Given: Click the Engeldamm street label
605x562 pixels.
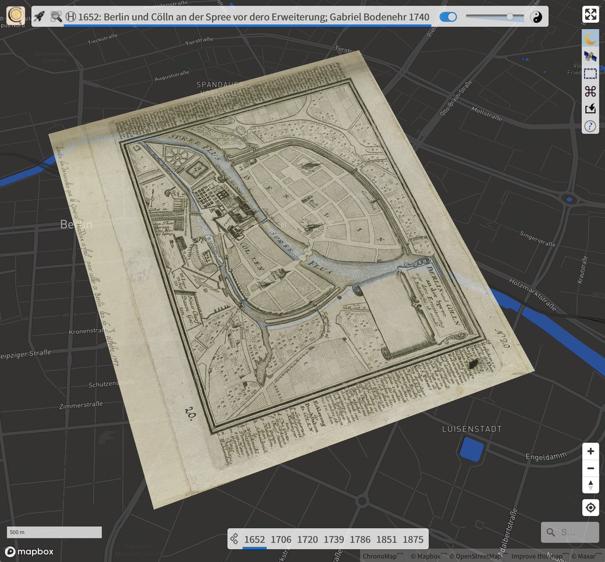Looking at the screenshot, I should pyautogui.click(x=546, y=457).
